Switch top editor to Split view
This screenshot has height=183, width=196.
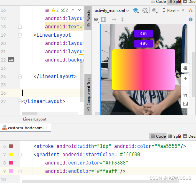[175, 2]
